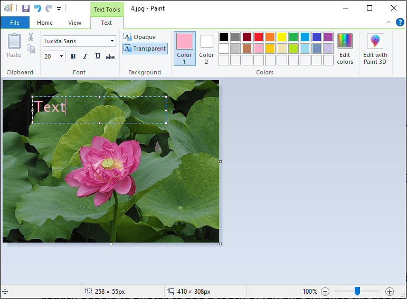Viewport: 407px width, 299px height.
Task: Select Color 1 foreground button
Action: (x=185, y=49)
